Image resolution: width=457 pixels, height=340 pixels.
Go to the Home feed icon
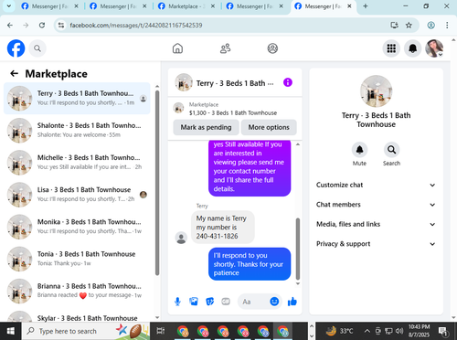(x=177, y=48)
